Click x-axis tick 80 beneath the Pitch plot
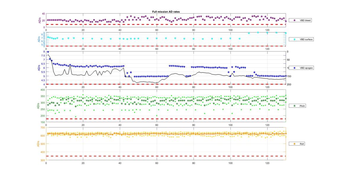The height and width of the screenshot is (180, 355). point(193,125)
